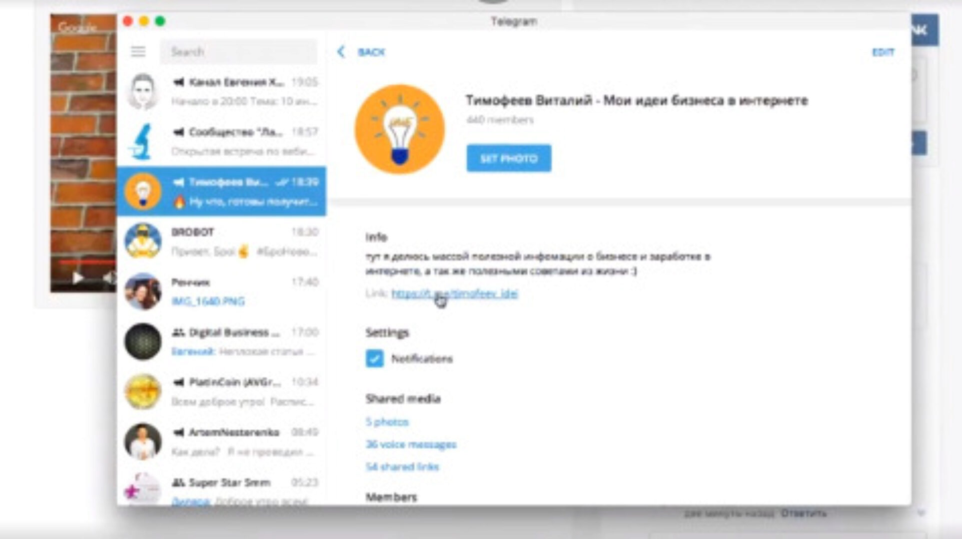Open the main menu via the hamburger icon
Image resolution: width=962 pixels, height=539 pixels.
coord(138,51)
